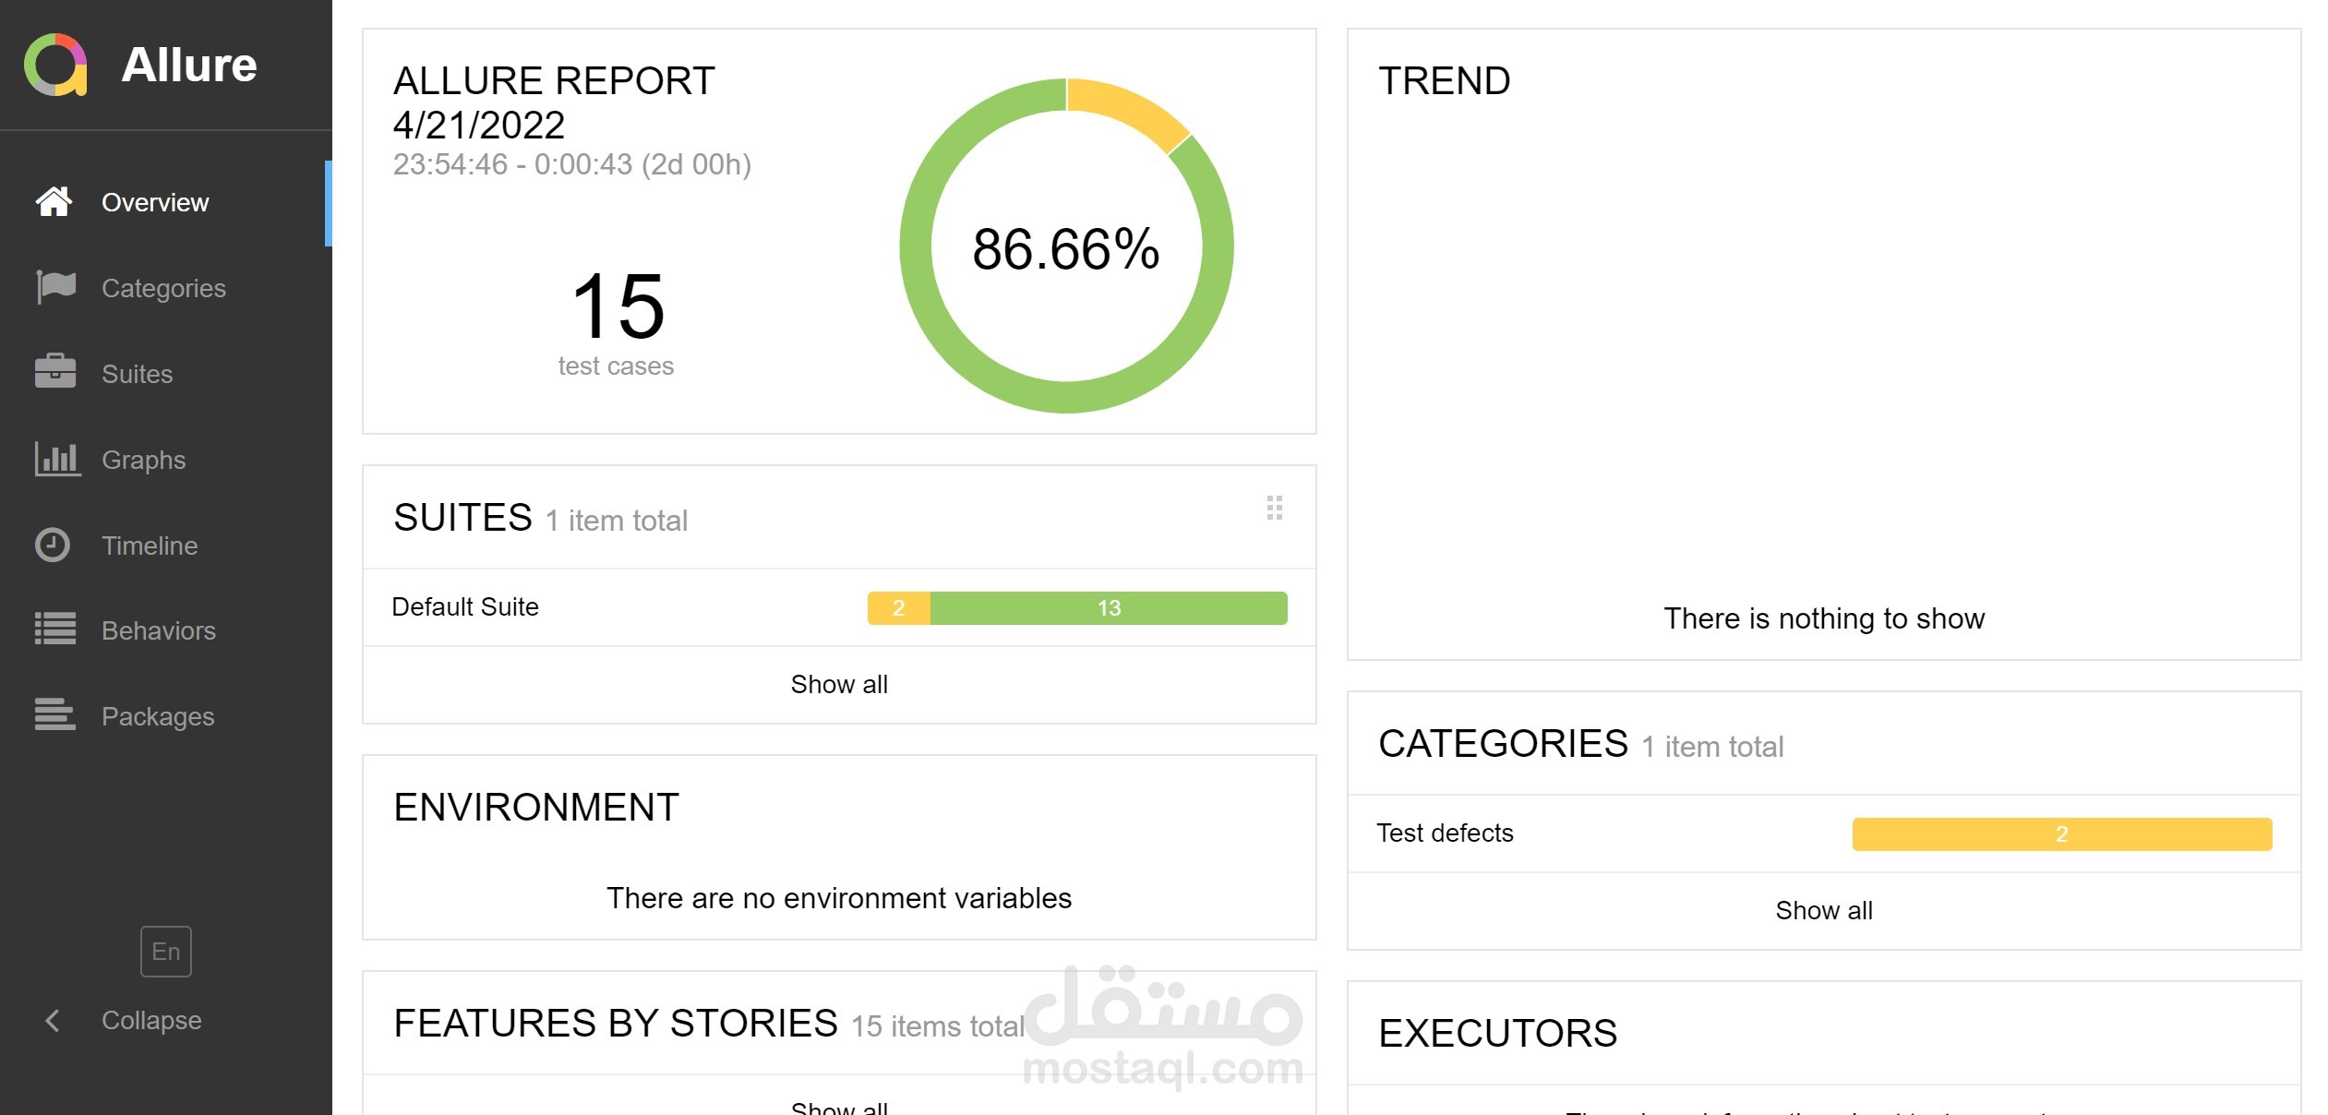Open the En language selector

(166, 951)
